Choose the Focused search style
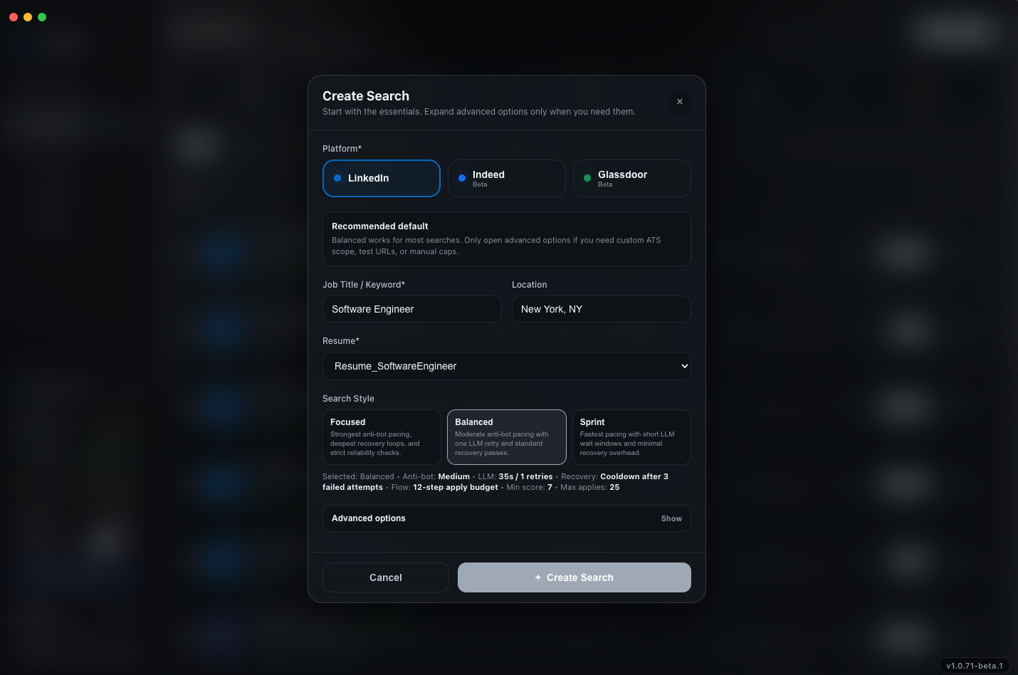Image resolution: width=1018 pixels, height=675 pixels. (382, 436)
